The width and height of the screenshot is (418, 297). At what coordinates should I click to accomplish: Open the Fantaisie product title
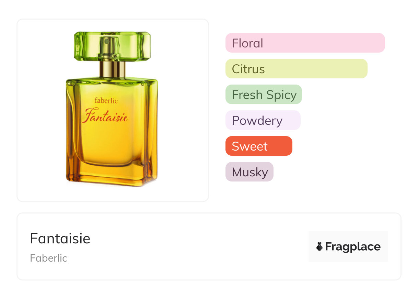click(60, 238)
